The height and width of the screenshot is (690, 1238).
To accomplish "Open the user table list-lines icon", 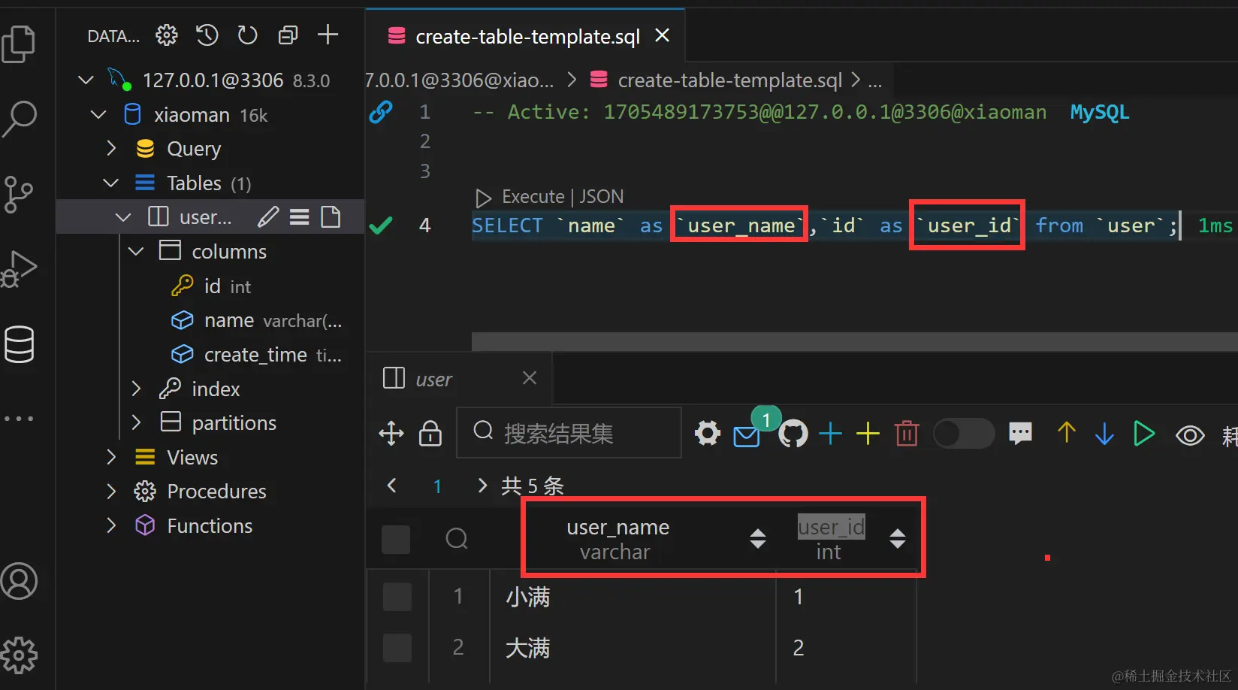I will [300, 217].
